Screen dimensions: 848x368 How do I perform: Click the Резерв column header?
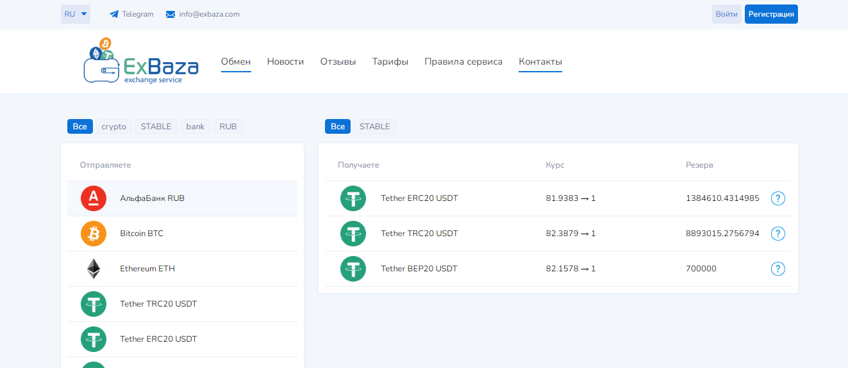[x=699, y=165]
